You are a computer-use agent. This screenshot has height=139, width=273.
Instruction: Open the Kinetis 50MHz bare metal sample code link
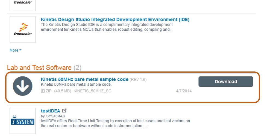click(84, 79)
